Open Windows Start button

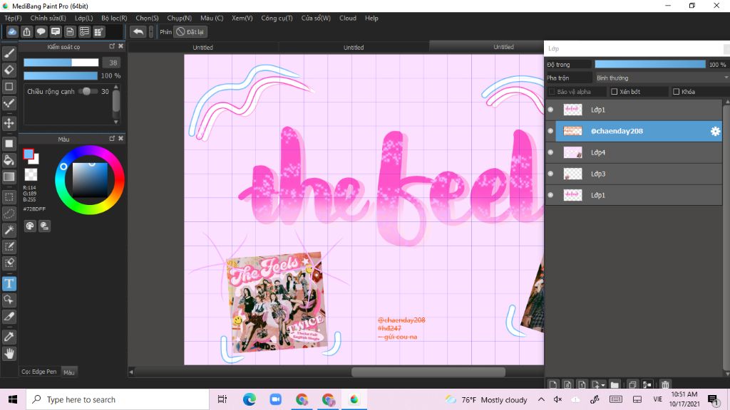click(13, 399)
